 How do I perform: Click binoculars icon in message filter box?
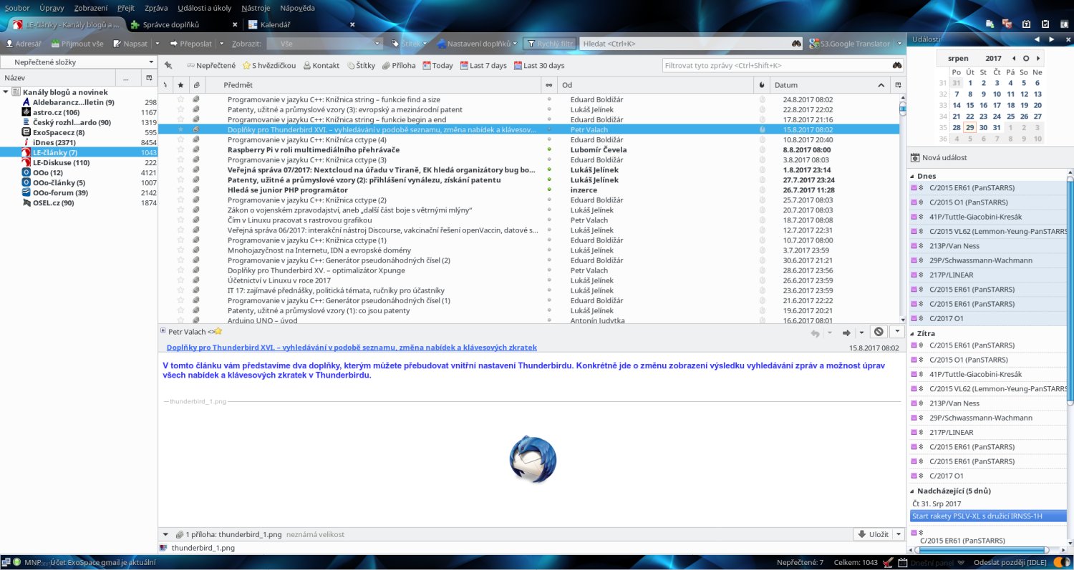pyautogui.click(x=896, y=65)
